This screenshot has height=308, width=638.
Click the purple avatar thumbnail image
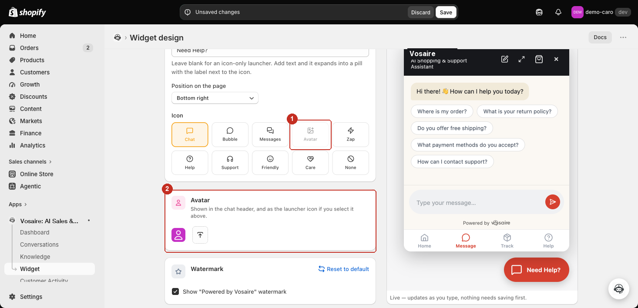178,235
